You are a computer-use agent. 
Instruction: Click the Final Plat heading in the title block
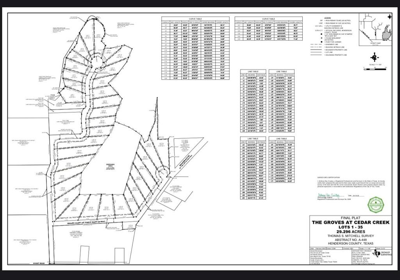tap(350, 218)
